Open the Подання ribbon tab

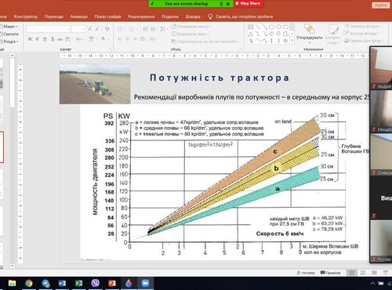tap(170, 16)
